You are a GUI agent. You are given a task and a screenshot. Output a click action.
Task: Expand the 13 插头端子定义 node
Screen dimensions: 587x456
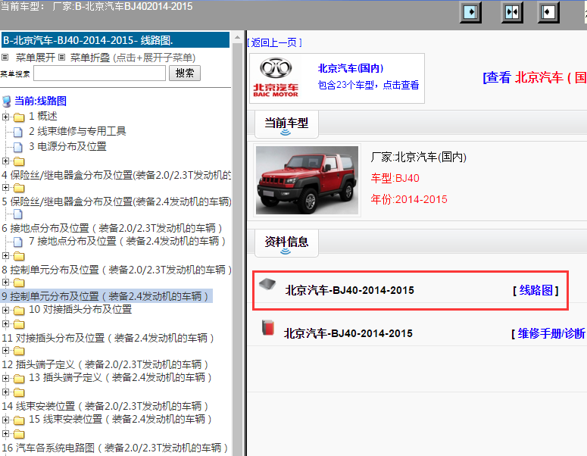coord(5,378)
